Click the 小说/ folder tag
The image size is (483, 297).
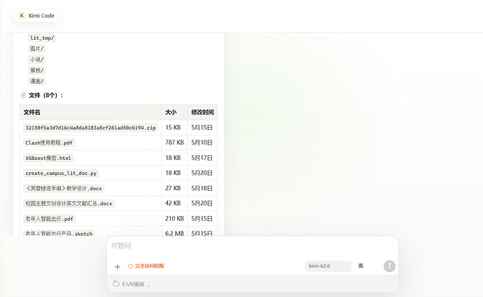pos(36,59)
